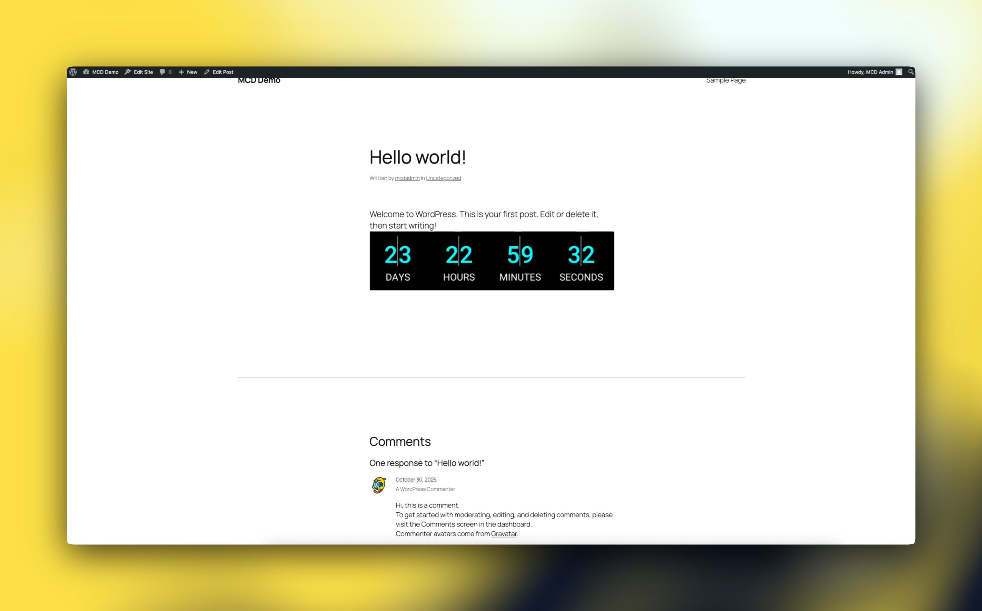Click the comment counter showing 0
Viewport: 982px width, 611px height.
(x=170, y=72)
